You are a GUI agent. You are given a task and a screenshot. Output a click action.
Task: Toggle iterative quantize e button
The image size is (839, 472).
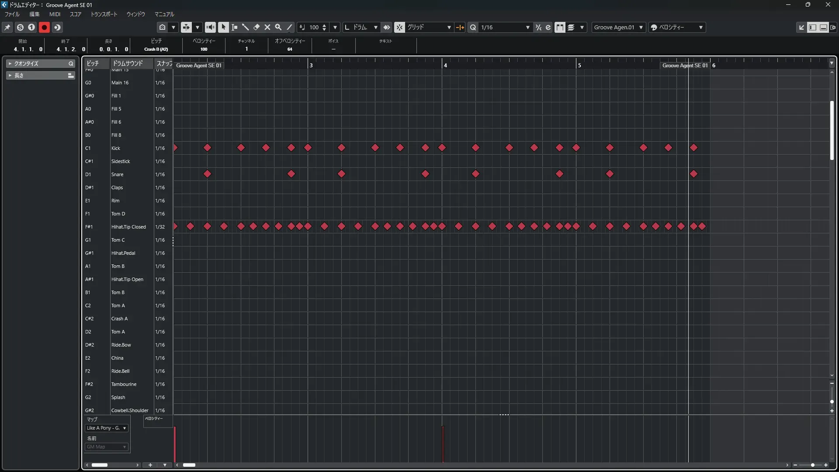pos(548,27)
